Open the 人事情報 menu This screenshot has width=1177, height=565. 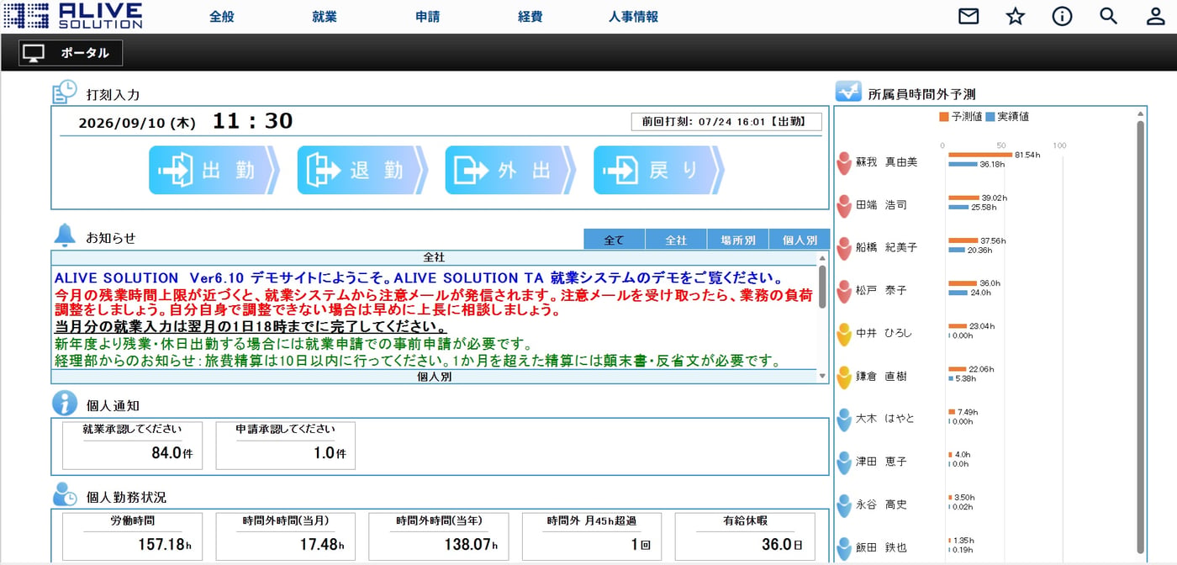[x=634, y=17]
